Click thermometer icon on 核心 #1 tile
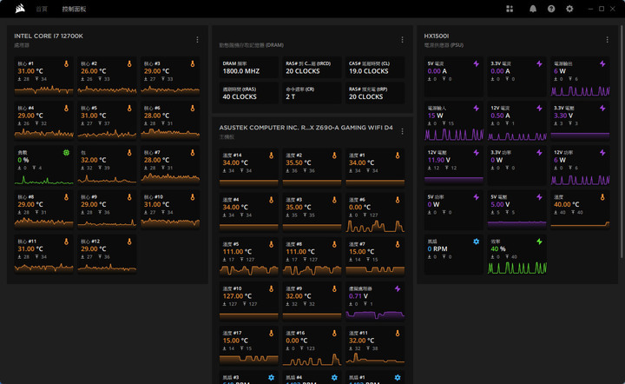Screen dimensions: 625x384 click(x=66, y=63)
